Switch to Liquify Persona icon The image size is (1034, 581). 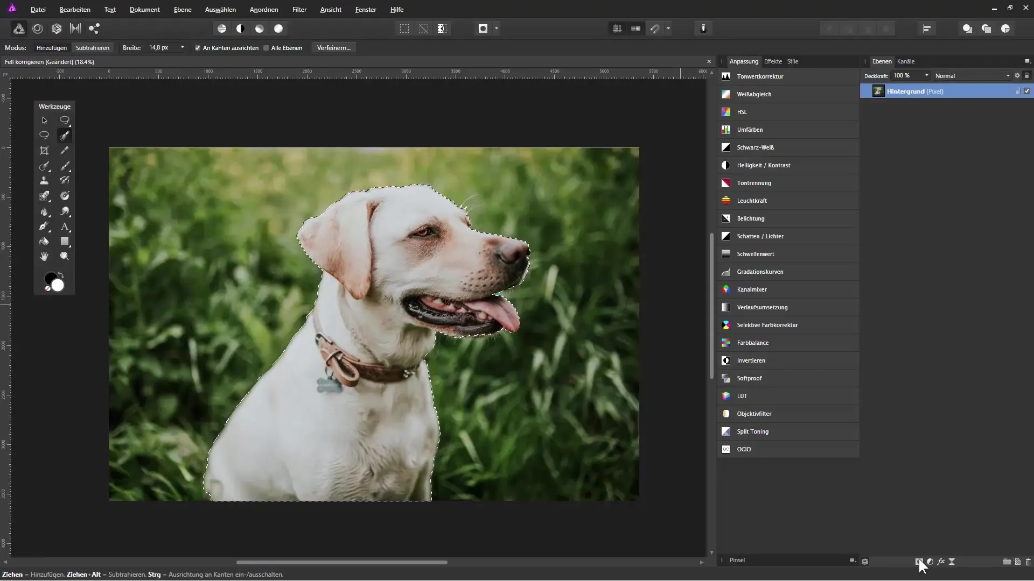(x=38, y=29)
